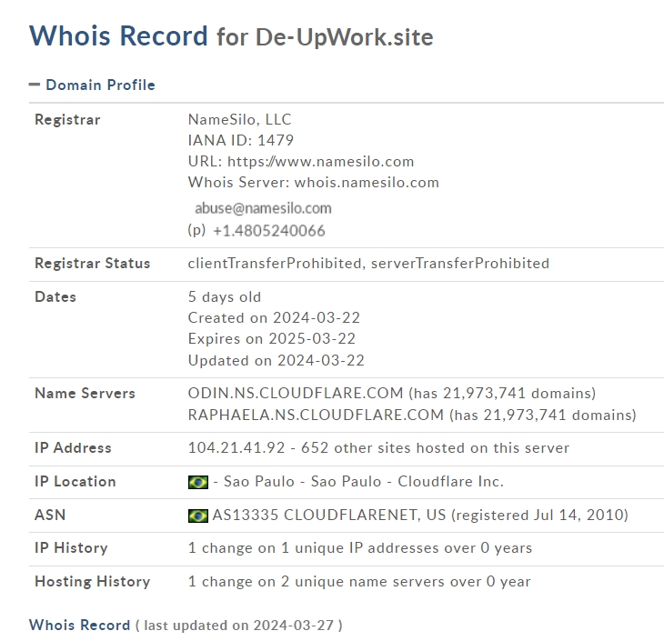
Task: Collapse the Domain Profile section
Action: 35,85
